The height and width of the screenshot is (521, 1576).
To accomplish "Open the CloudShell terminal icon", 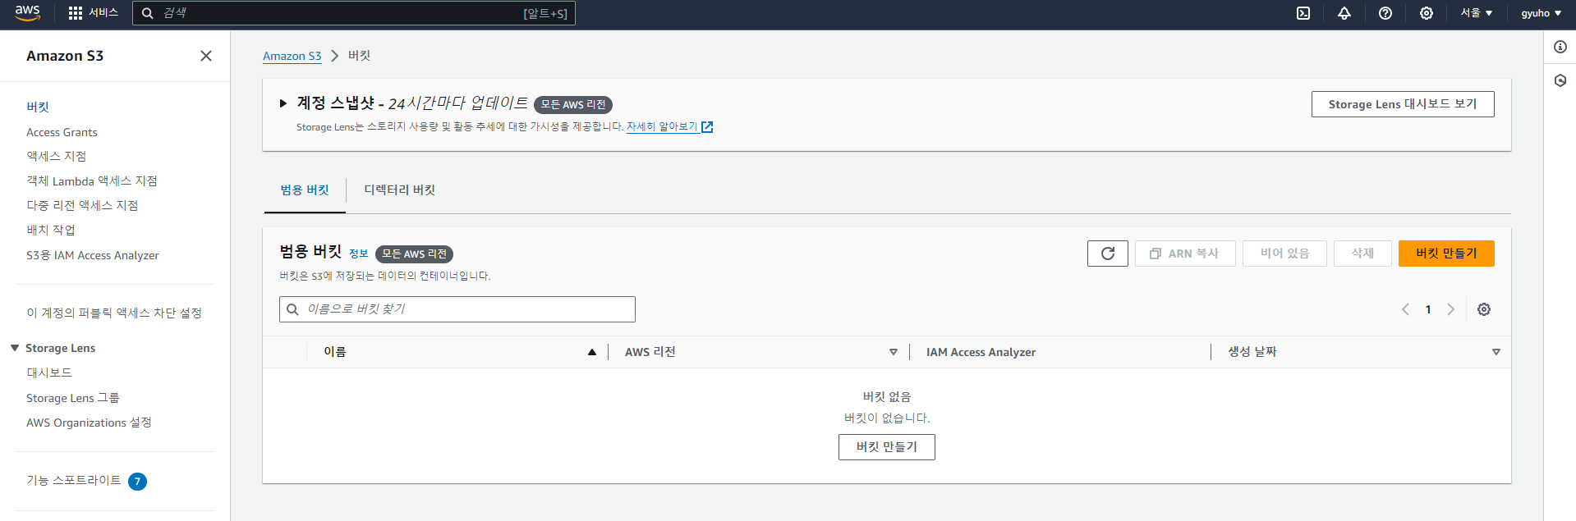I will tap(1303, 13).
